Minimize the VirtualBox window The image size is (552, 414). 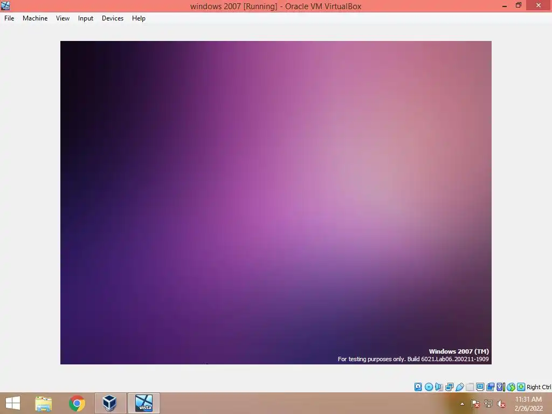tap(505, 5)
